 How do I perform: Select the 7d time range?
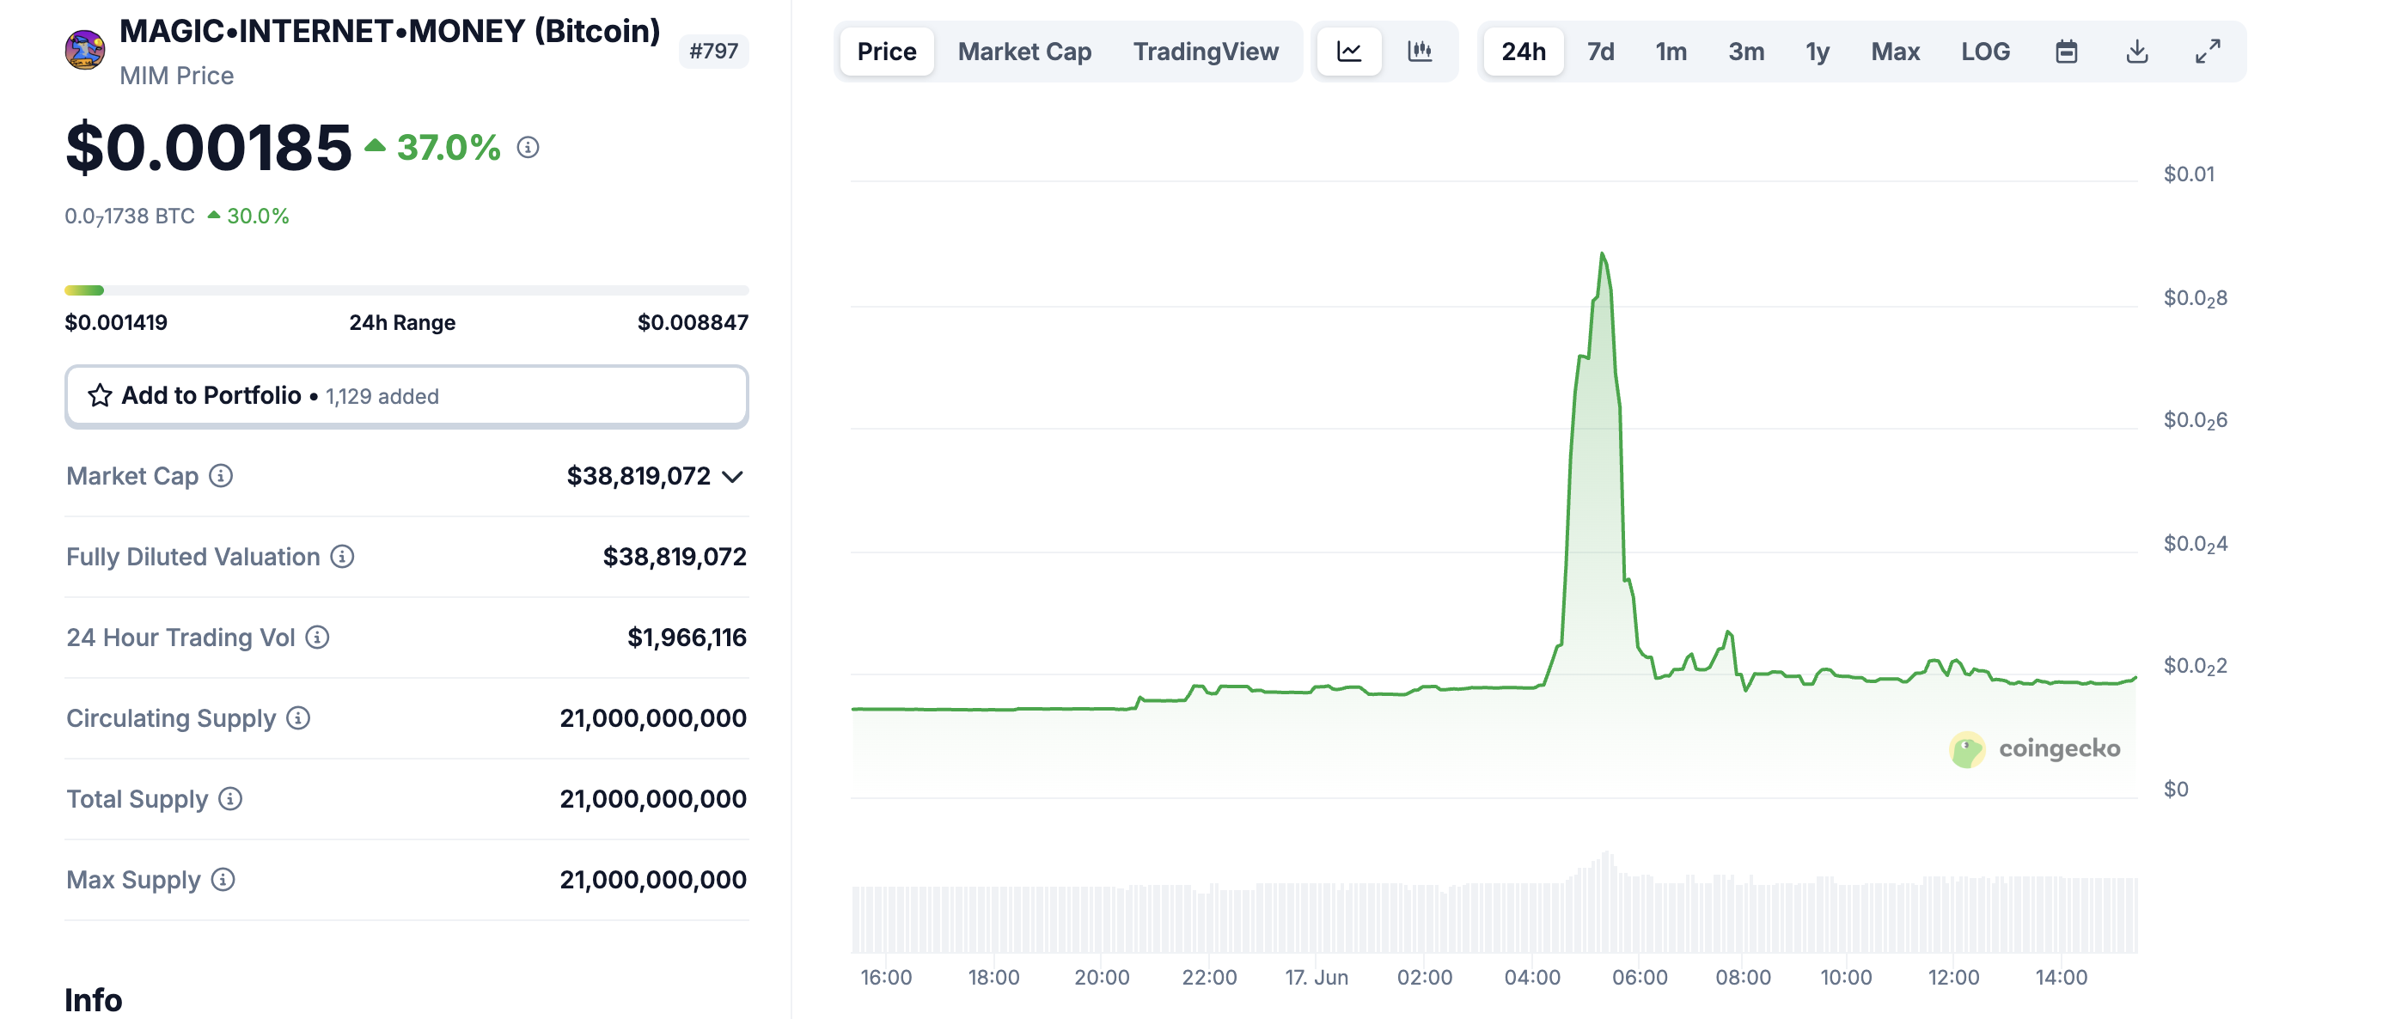coord(1599,52)
